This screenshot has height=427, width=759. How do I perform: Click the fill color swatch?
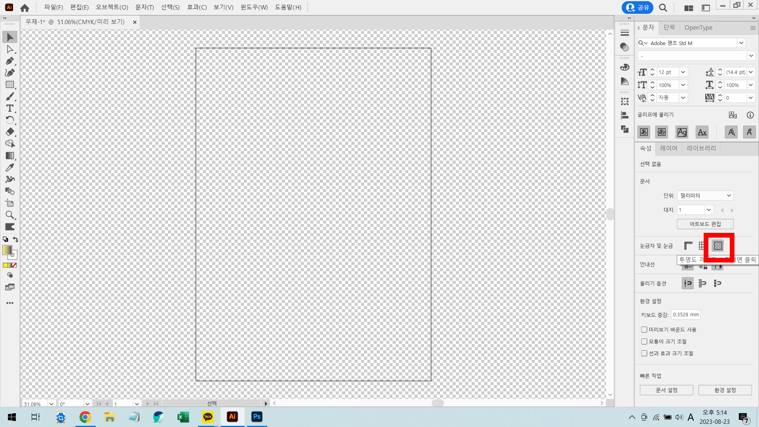tap(7, 250)
